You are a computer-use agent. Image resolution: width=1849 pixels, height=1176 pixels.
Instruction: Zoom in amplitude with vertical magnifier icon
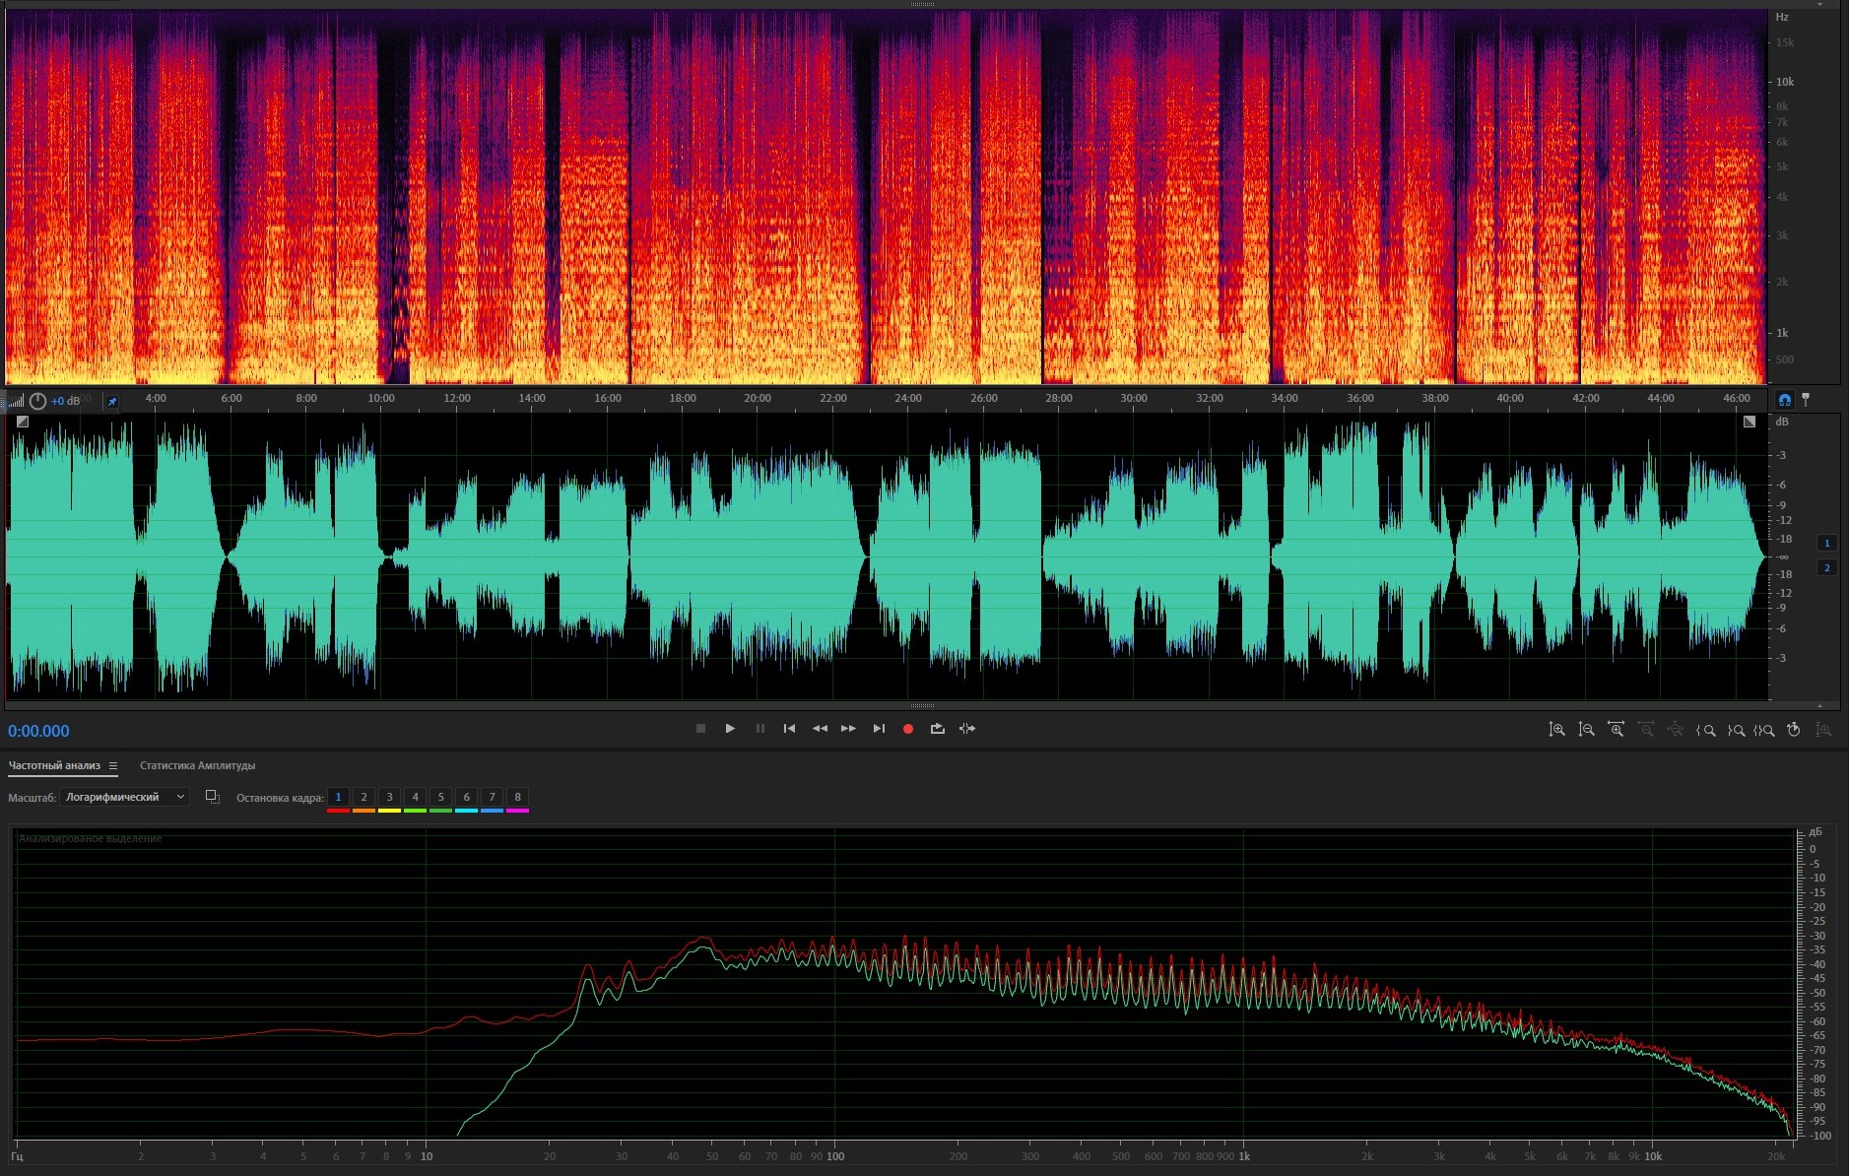(1556, 730)
